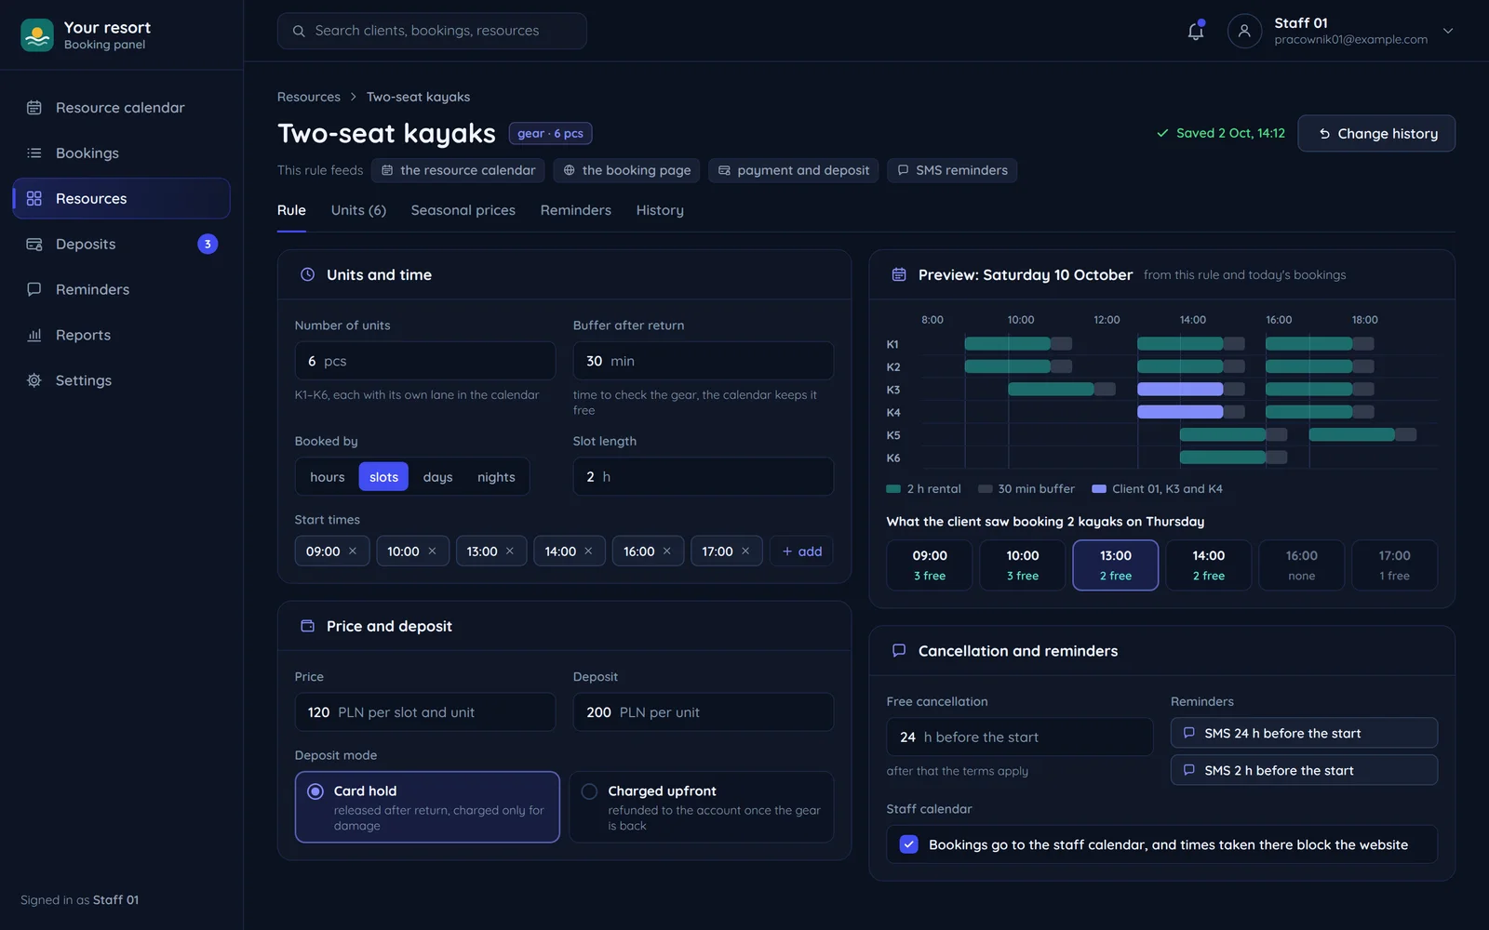Screen dimensions: 1489x930
Task: Select the 09:00 preview slot card
Action: point(930,565)
